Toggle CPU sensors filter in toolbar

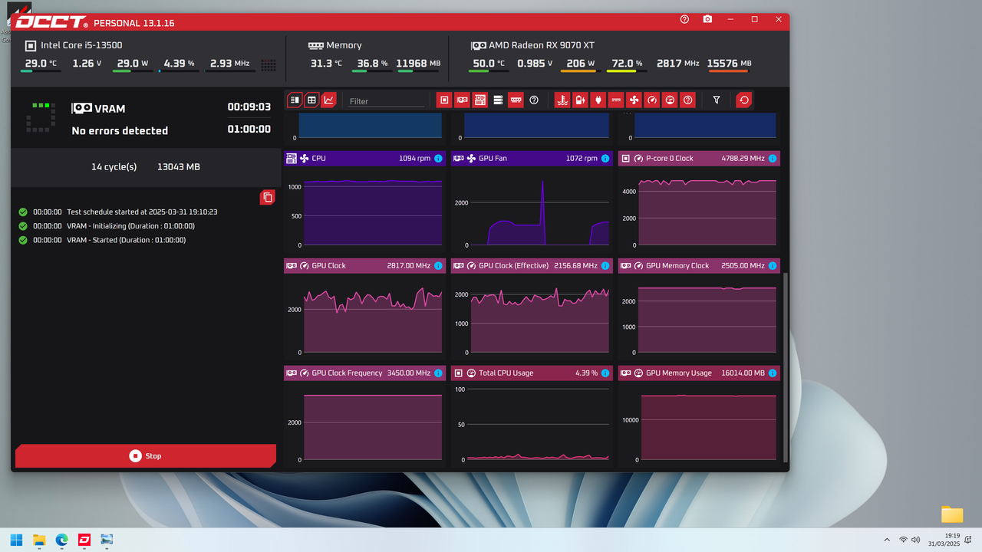(x=443, y=100)
